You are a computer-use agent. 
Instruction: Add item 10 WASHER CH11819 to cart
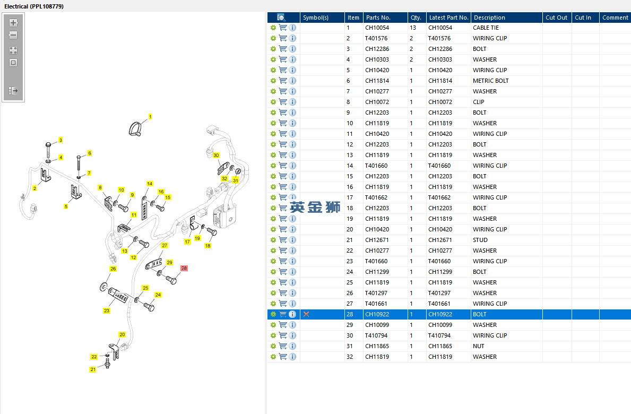283,123
